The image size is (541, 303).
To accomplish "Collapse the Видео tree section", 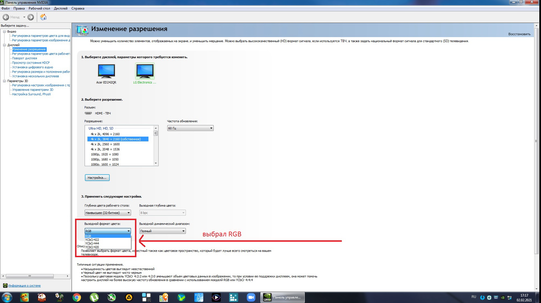I will 4,31.
